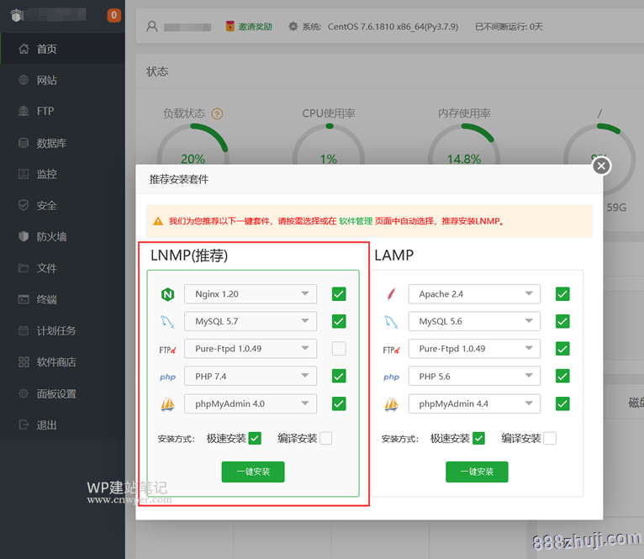Click the 负载状态 question mark help icon

coord(217,113)
